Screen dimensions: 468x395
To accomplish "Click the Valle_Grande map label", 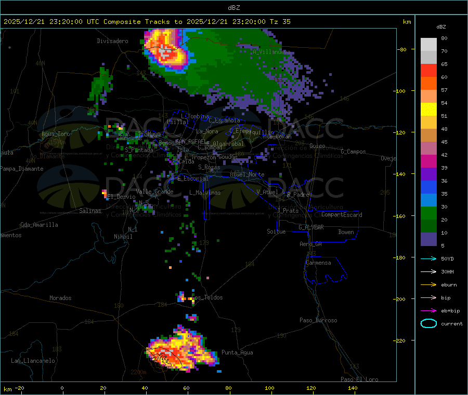I will [154, 192].
